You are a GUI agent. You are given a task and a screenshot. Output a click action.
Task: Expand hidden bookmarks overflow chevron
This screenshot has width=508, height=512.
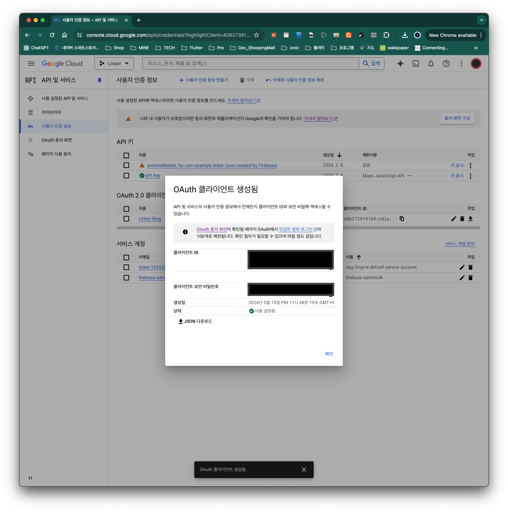tap(476, 48)
